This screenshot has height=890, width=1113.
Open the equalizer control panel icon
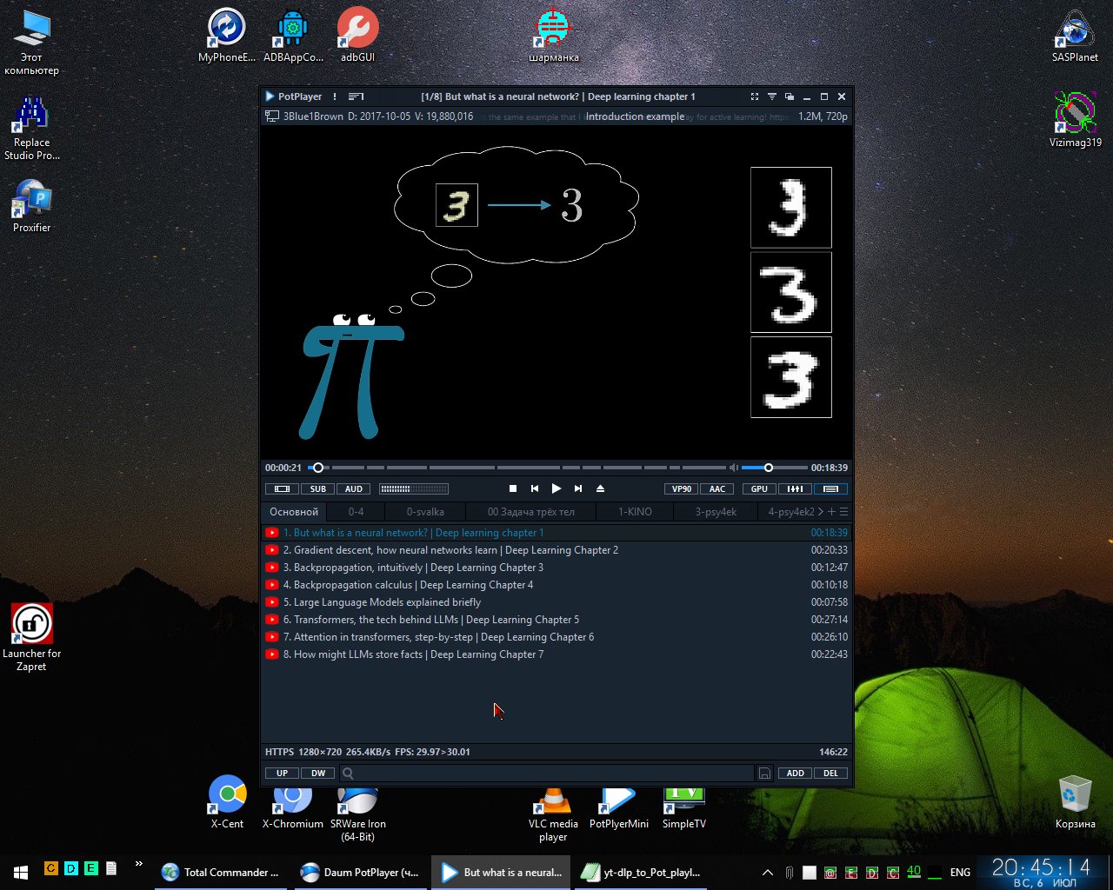click(795, 488)
